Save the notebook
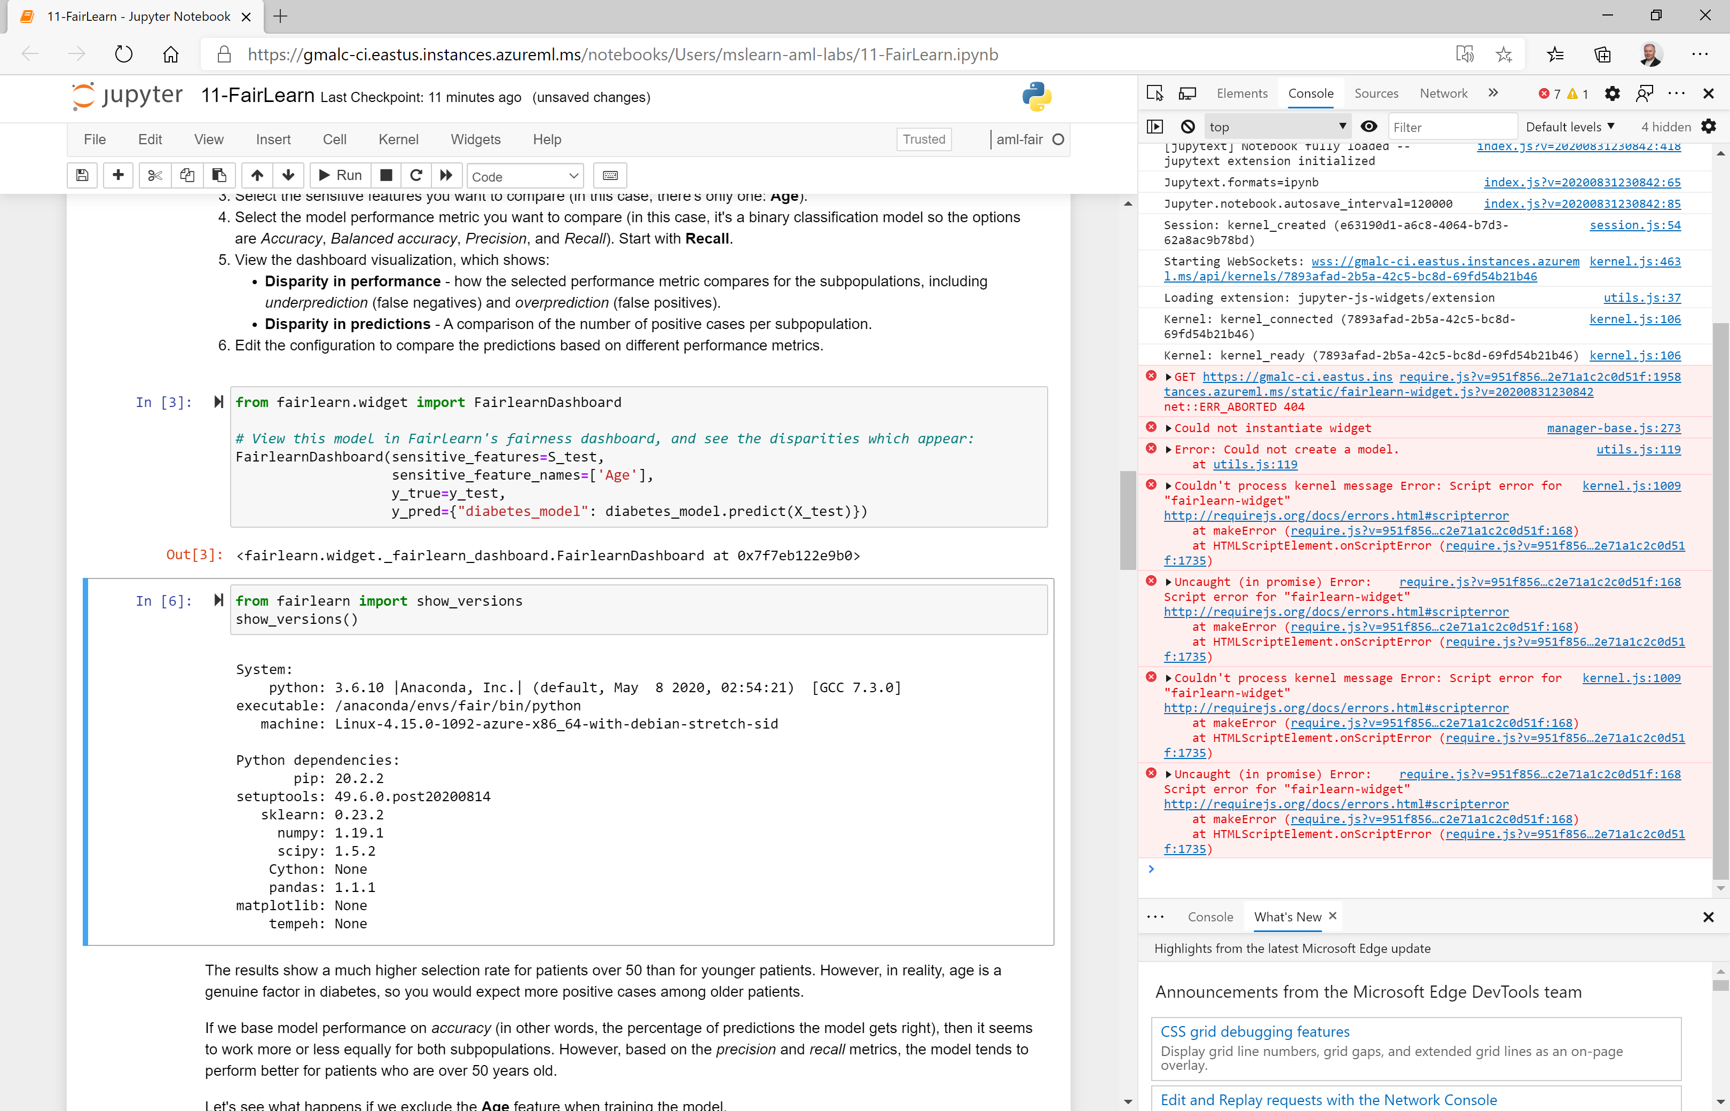1730x1111 pixels. tap(82, 175)
